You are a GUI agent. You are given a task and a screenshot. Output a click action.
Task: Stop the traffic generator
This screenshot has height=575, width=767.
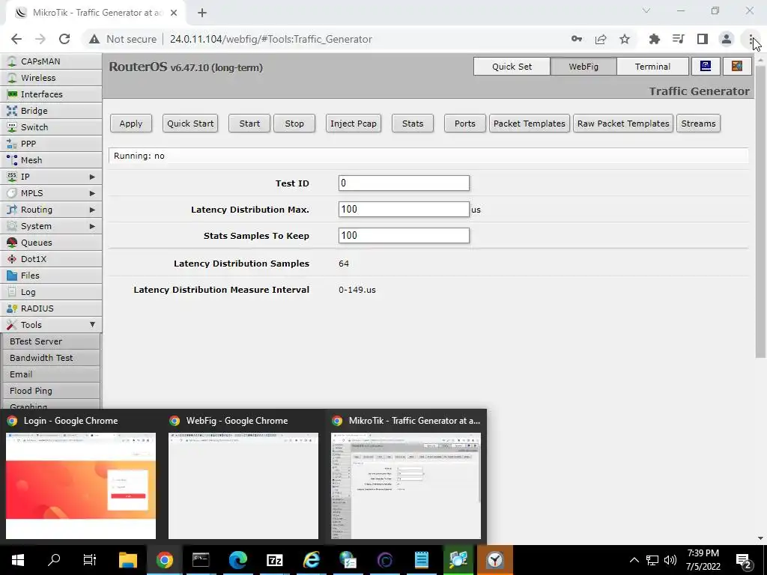tap(294, 124)
